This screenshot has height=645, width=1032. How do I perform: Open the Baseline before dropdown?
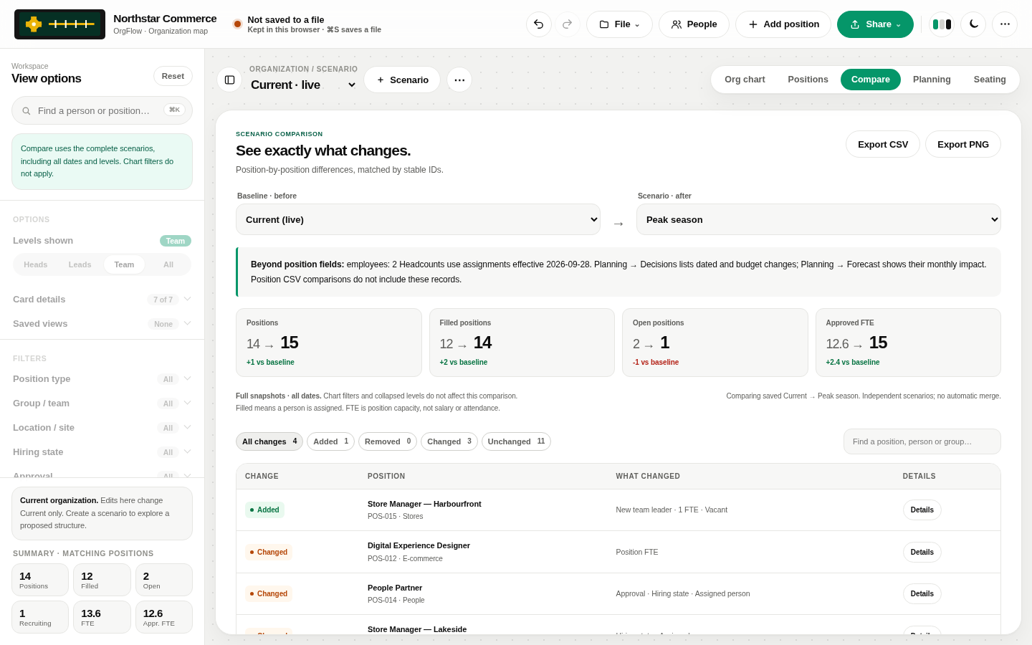click(x=418, y=219)
